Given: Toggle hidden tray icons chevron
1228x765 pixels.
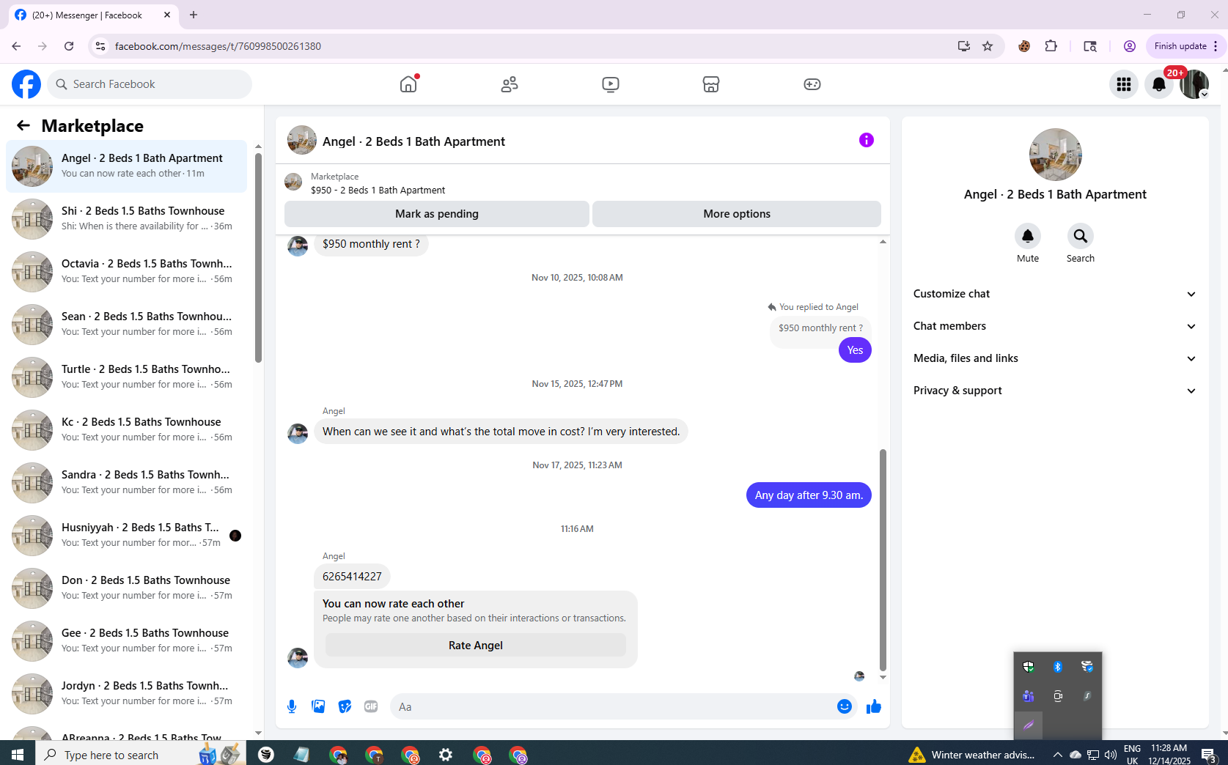Looking at the screenshot, I should coord(1057,755).
